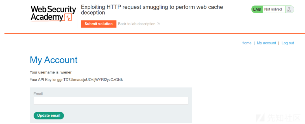Click the orange lightning bolt logo icon

[68, 17]
